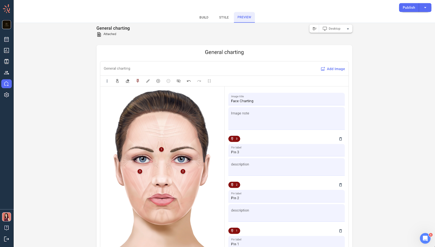Screen dimensions: 435x247
Task: Open Publish button dropdown arrow
Action: coord(425,8)
